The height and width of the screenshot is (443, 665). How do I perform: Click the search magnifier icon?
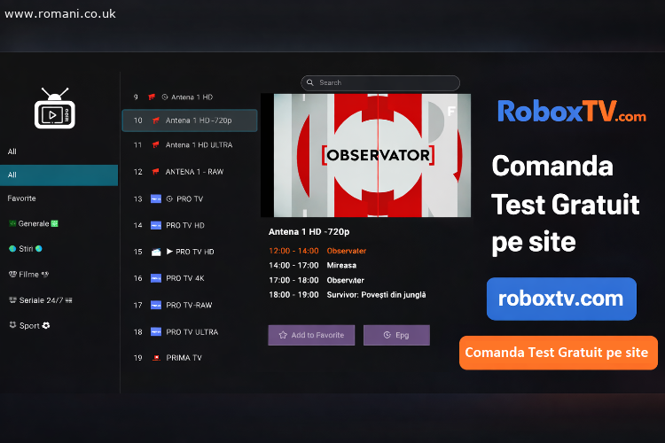[310, 82]
